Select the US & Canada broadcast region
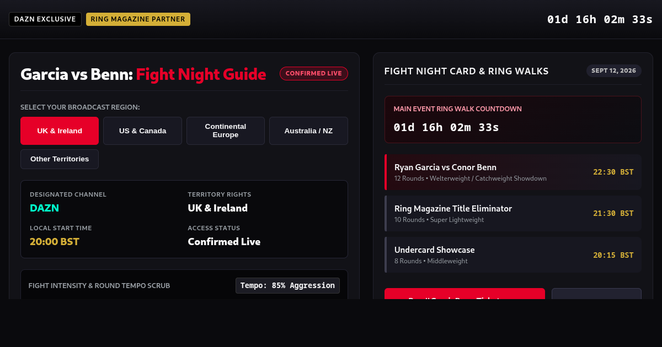The width and height of the screenshot is (662, 347). click(x=142, y=131)
